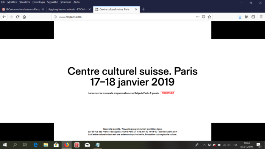Reload the current page
Screen dimensions: 265x149
(18, 17)
